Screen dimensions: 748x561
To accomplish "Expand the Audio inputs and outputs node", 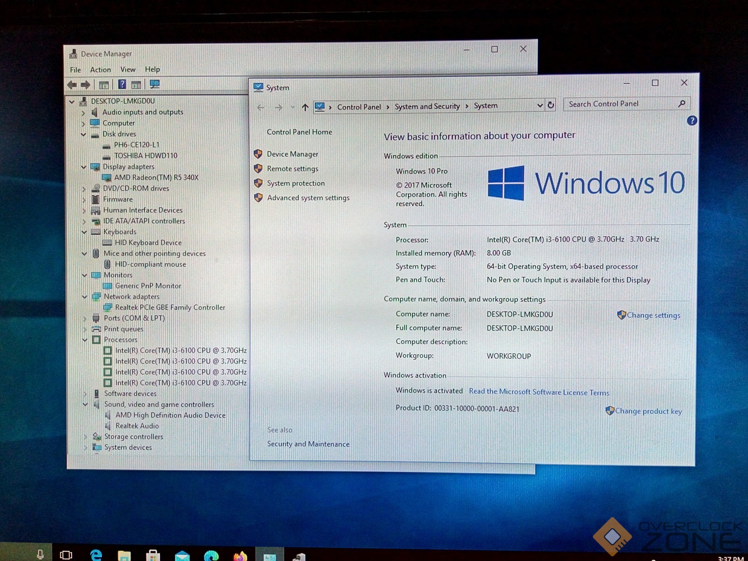I will [83, 113].
